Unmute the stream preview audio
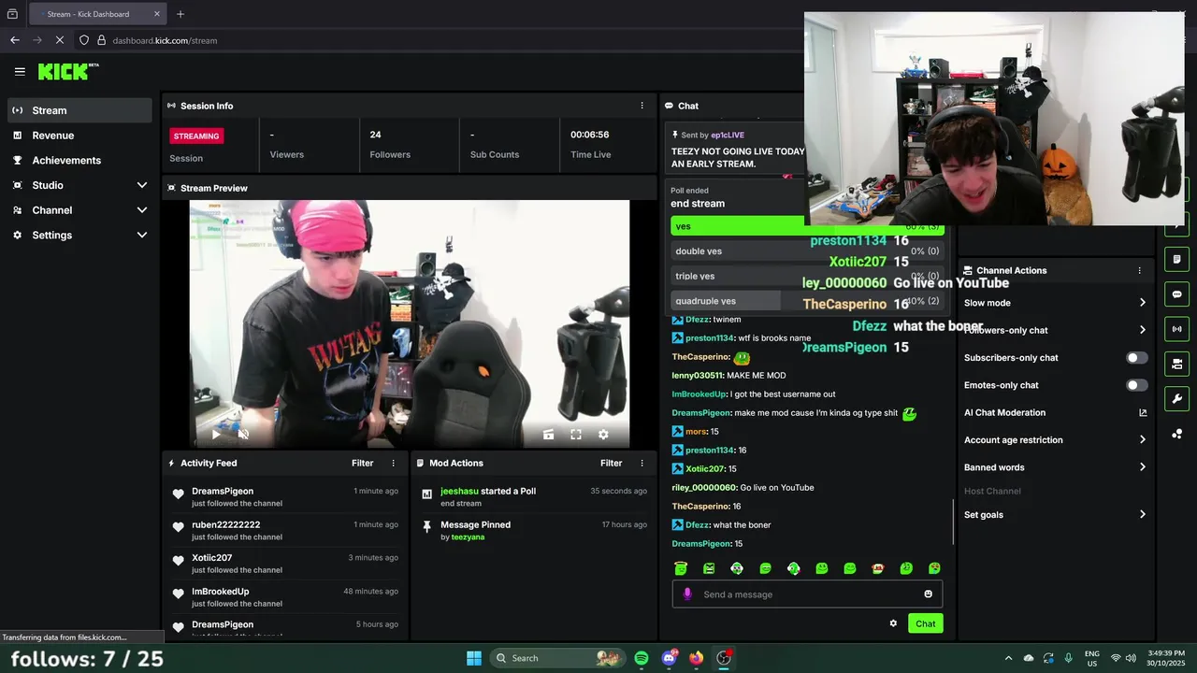The height and width of the screenshot is (673, 1197). pos(243,434)
